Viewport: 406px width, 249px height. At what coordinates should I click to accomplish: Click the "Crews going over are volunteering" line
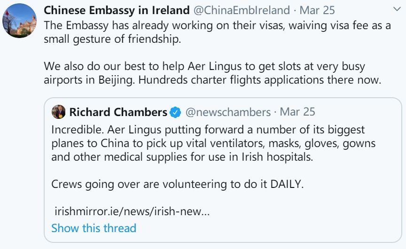pyautogui.click(x=178, y=184)
